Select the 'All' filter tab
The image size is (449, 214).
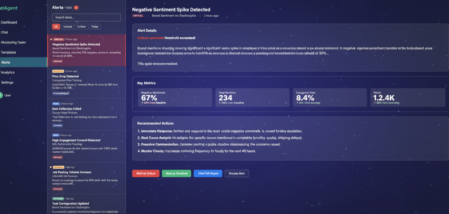56,26
